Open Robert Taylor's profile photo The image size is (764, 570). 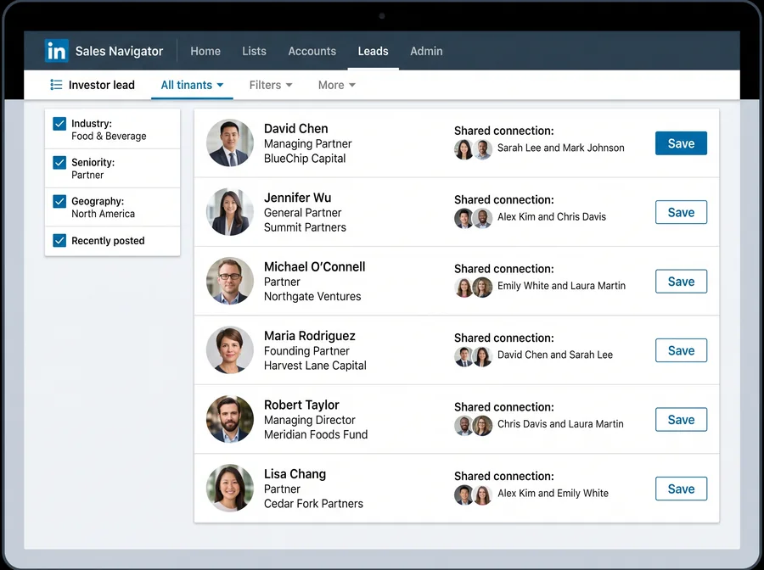[x=230, y=419]
